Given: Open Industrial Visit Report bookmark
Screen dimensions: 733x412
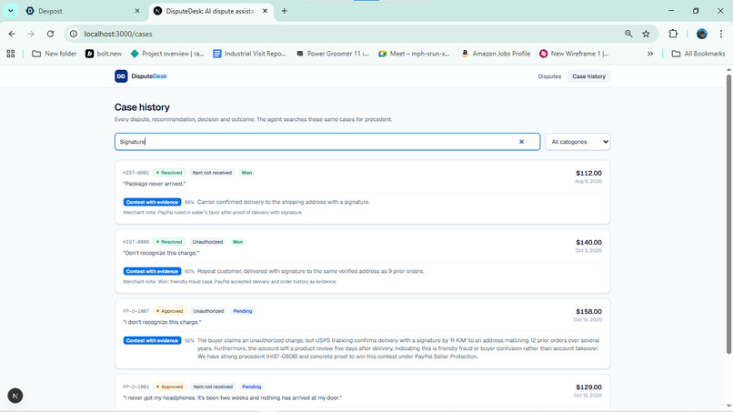Looking at the screenshot, I should (249, 54).
